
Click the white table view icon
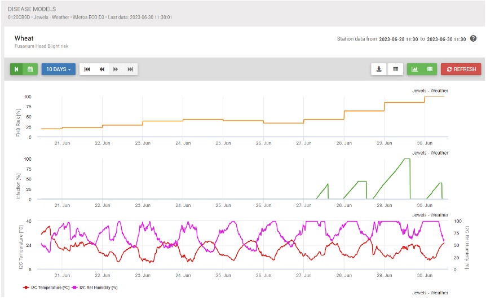pos(395,69)
